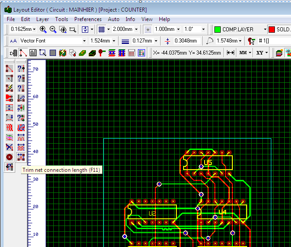Select the Trim net connection length tool

pyautogui.click(x=21, y=157)
